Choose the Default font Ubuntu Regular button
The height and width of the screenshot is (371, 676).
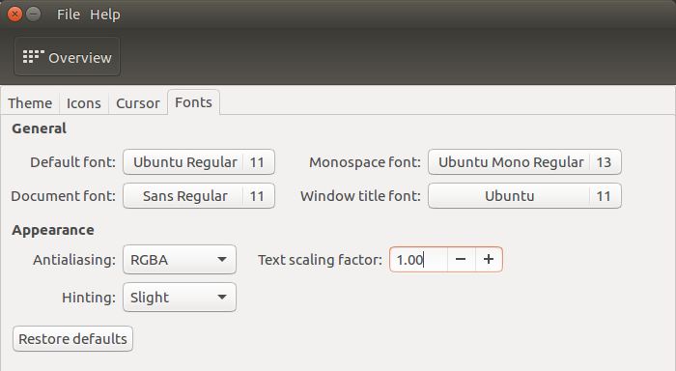pos(199,162)
